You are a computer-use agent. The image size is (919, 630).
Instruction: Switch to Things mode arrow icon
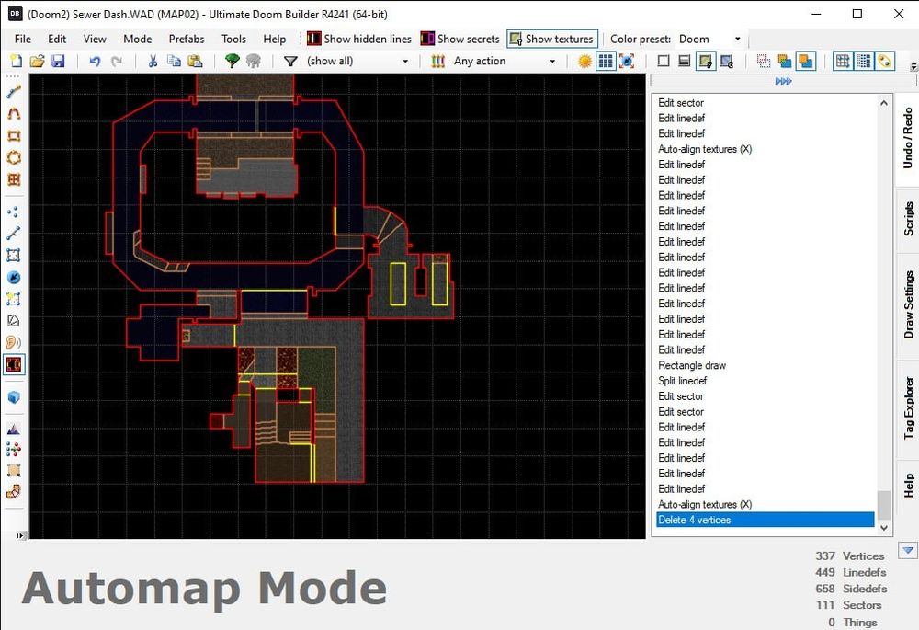tap(14, 277)
